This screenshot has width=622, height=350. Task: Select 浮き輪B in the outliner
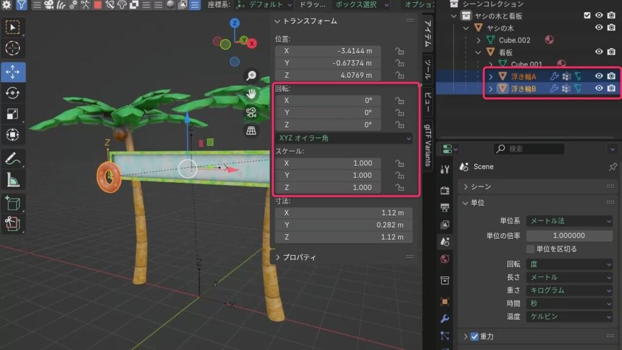(x=523, y=89)
